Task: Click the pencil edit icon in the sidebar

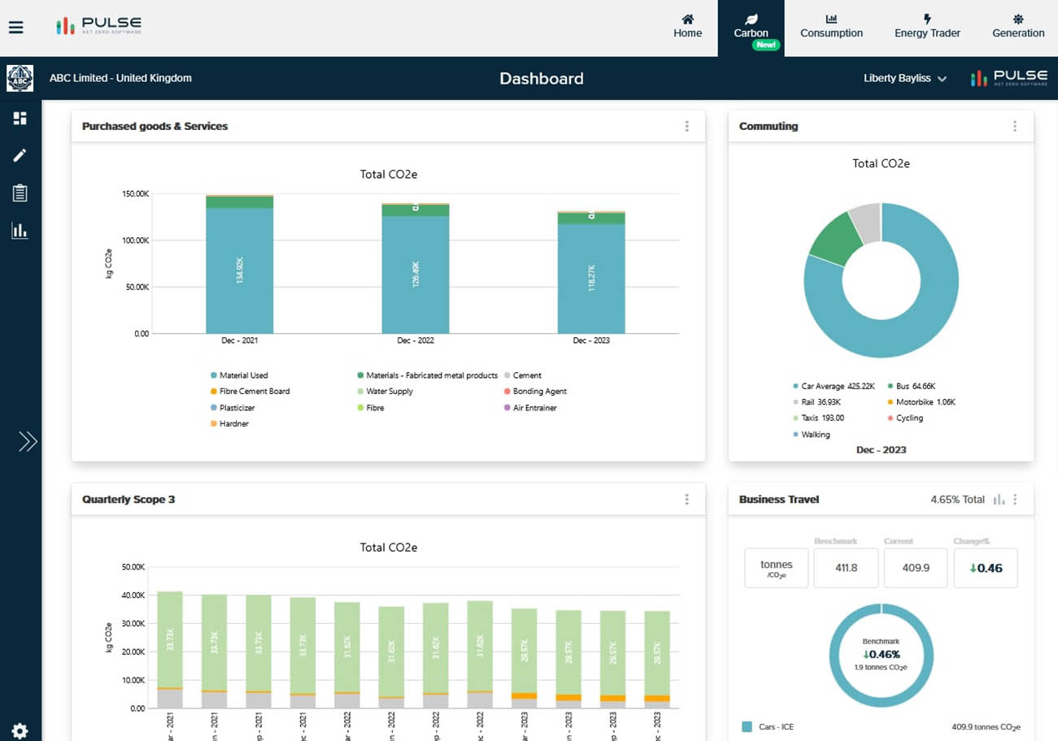Action: (x=20, y=155)
